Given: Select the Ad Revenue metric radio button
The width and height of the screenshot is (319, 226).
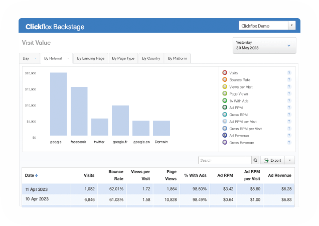Looking at the screenshot, I should click(224, 136).
